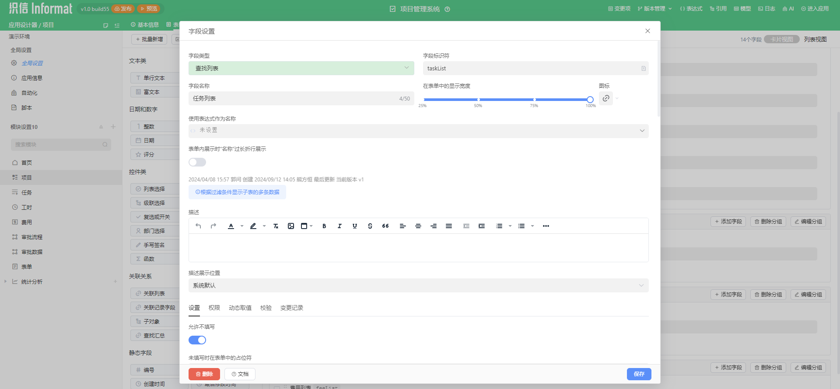The width and height of the screenshot is (840, 389).
Task: Decrease indent in editor
Action: [x=466, y=226]
